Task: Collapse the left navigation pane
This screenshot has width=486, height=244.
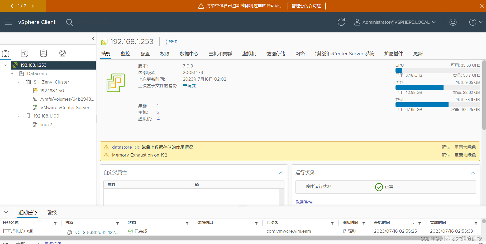Action: coord(93,38)
